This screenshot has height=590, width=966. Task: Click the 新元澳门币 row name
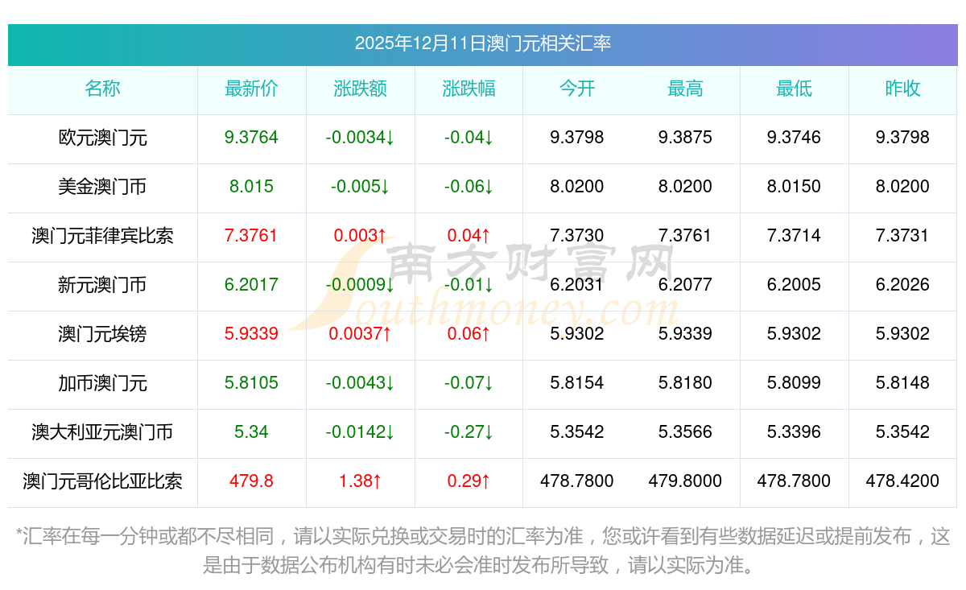[102, 285]
